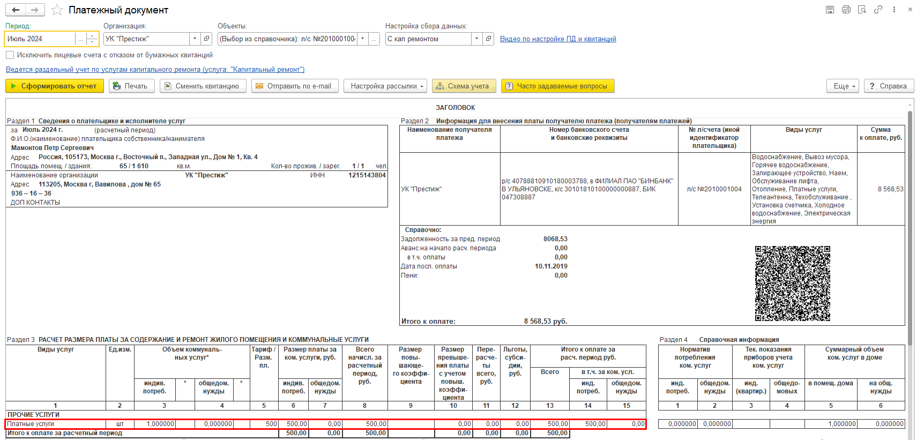Expand the Объекты dropdown list
The image size is (924, 440).
(x=362, y=39)
